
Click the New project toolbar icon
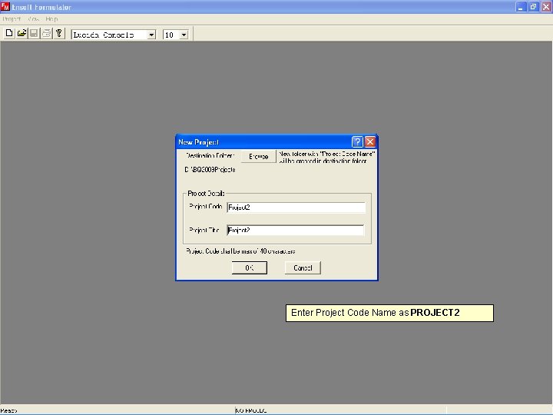tap(9, 34)
